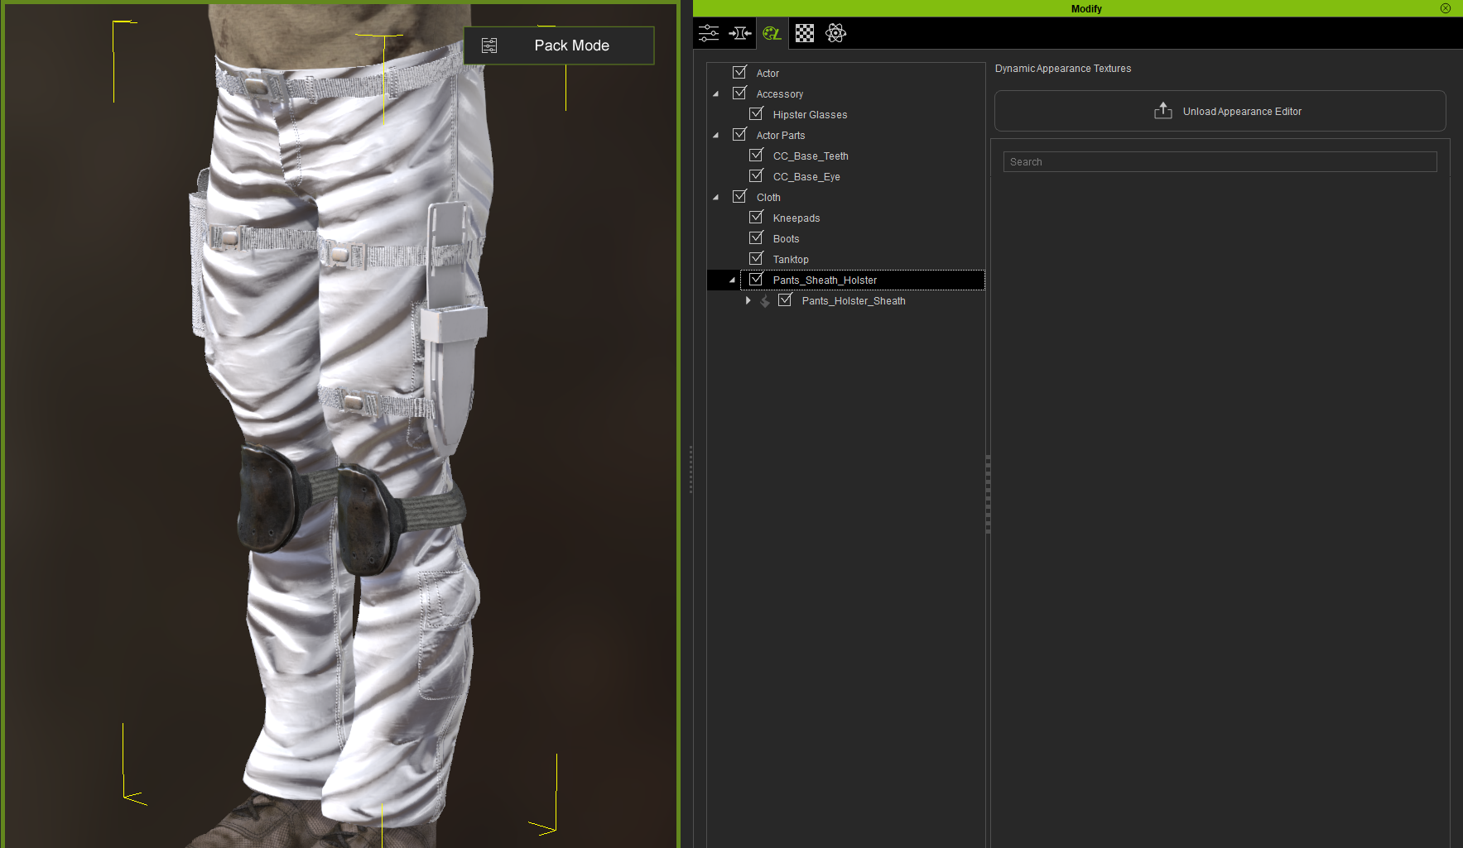The height and width of the screenshot is (848, 1463).
Task: Toggle the Boots checkbox
Action: tap(756, 238)
